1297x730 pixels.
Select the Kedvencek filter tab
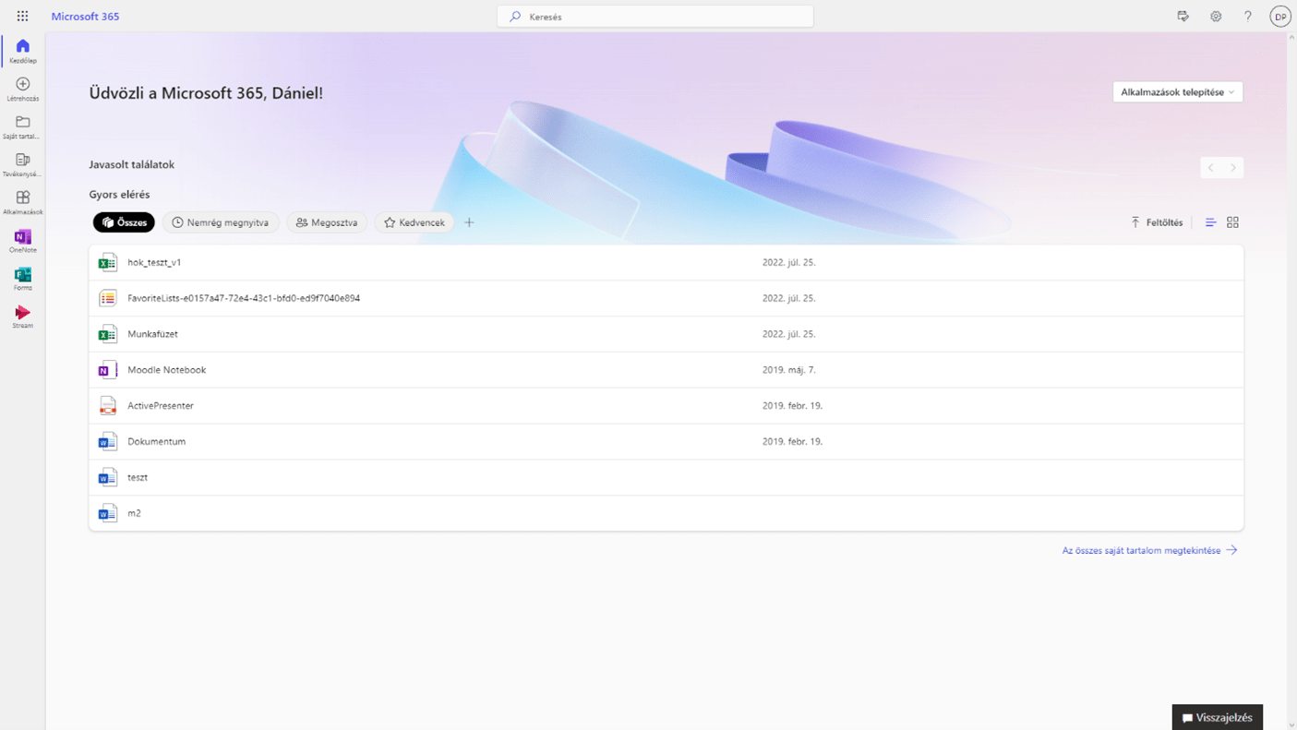click(x=414, y=222)
